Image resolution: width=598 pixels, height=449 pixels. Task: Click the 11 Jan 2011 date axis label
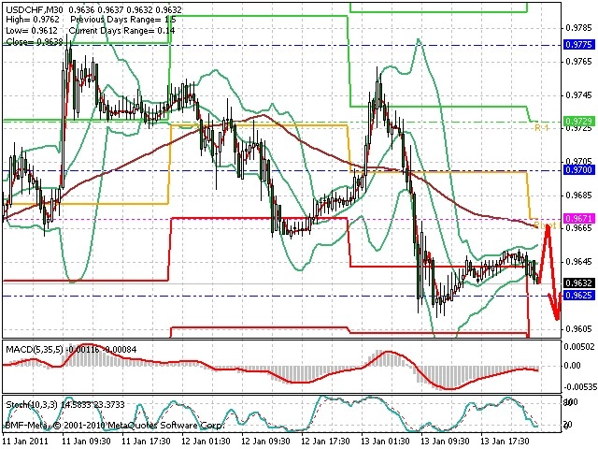[x=25, y=441]
